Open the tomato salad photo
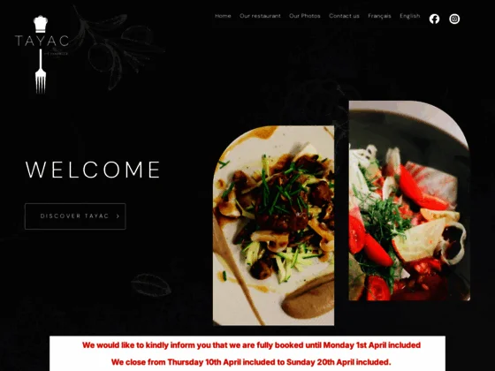Screen dimensions: 495x371 (x=409, y=201)
